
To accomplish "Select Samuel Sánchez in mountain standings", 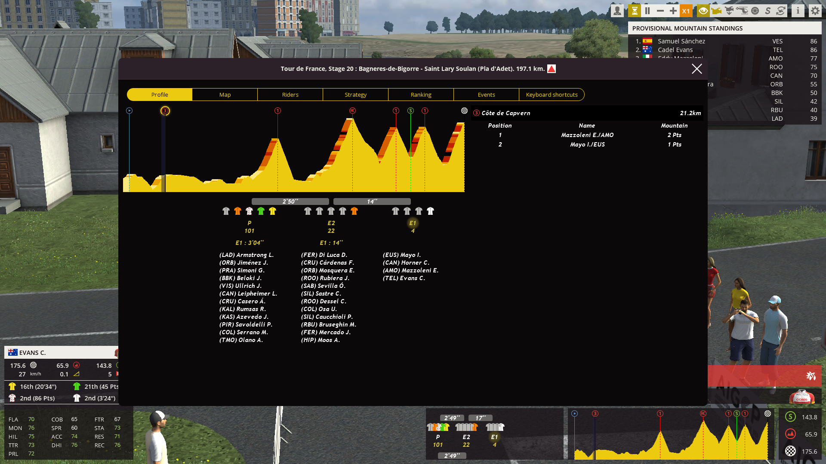I will click(x=681, y=41).
